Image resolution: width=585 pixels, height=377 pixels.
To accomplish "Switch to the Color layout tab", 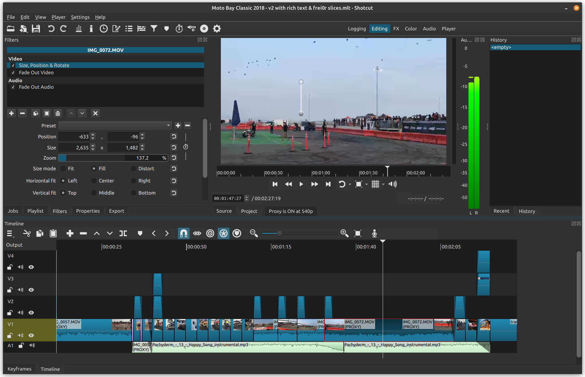I will [411, 28].
